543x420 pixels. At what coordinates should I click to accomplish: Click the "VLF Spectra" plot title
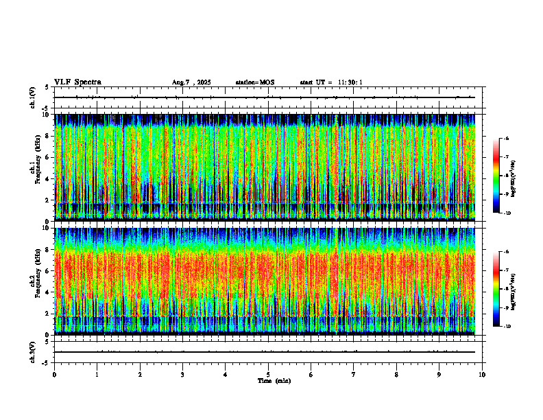(77, 82)
